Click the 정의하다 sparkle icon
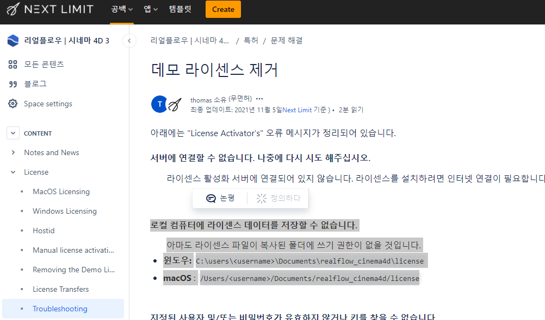The image size is (545, 320). [x=262, y=199]
